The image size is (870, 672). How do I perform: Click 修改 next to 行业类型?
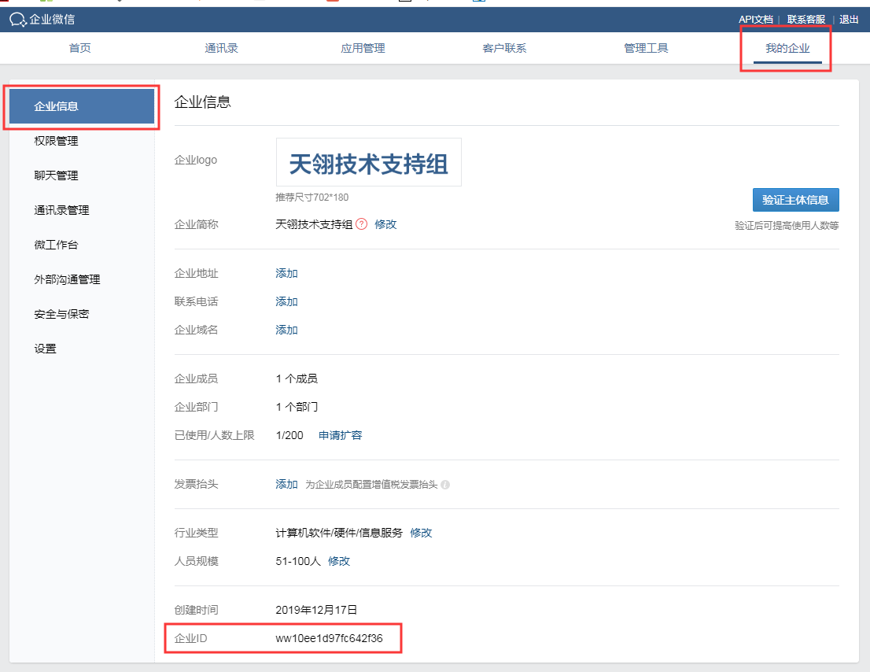(x=421, y=534)
